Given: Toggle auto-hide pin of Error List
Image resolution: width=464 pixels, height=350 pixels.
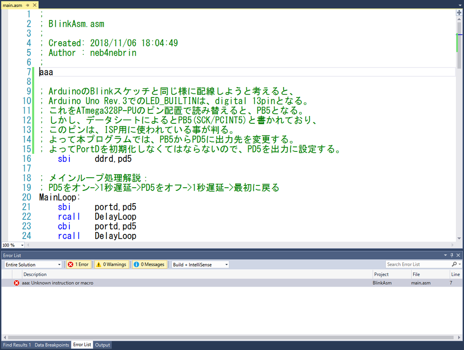Looking at the screenshot, I should [452, 255].
